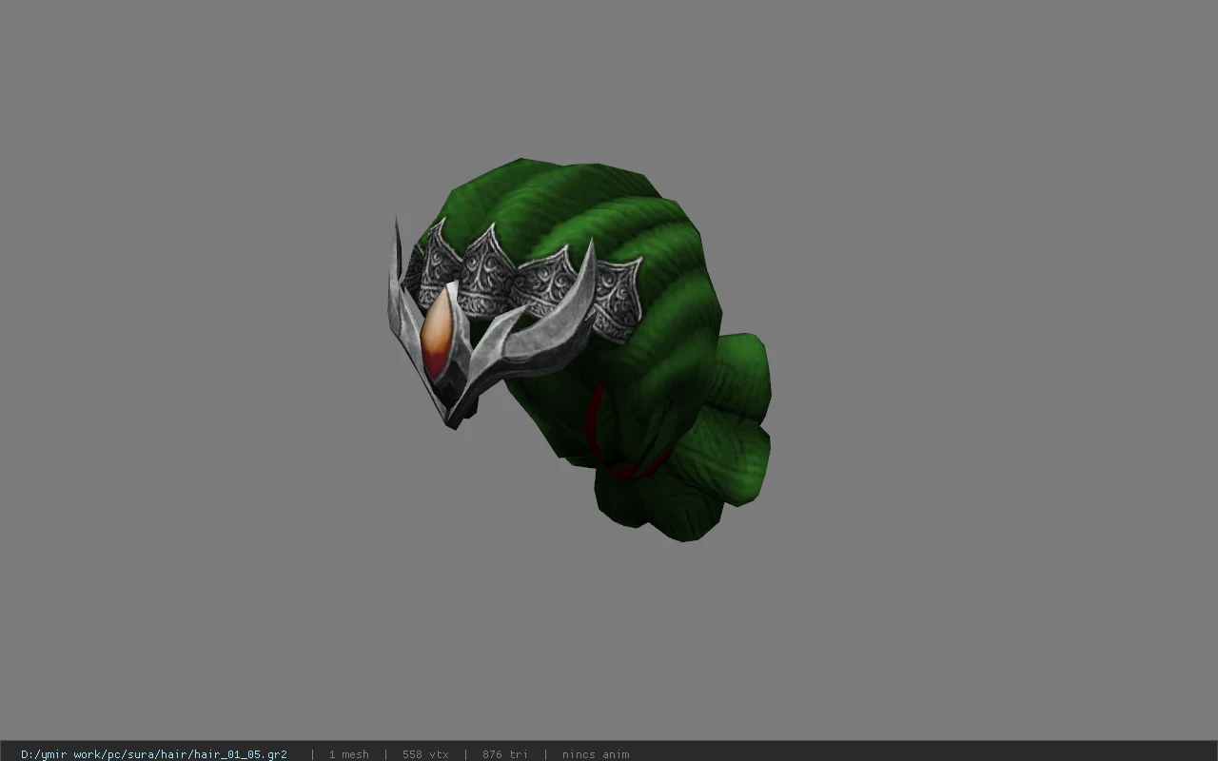Click the 'nincs anim' status entry
Image resolution: width=1218 pixels, height=761 pixels.
pos(596,754)
